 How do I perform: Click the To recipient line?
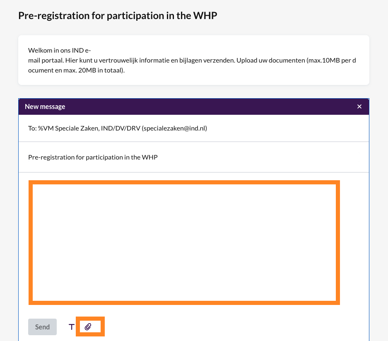pos(193,128)
